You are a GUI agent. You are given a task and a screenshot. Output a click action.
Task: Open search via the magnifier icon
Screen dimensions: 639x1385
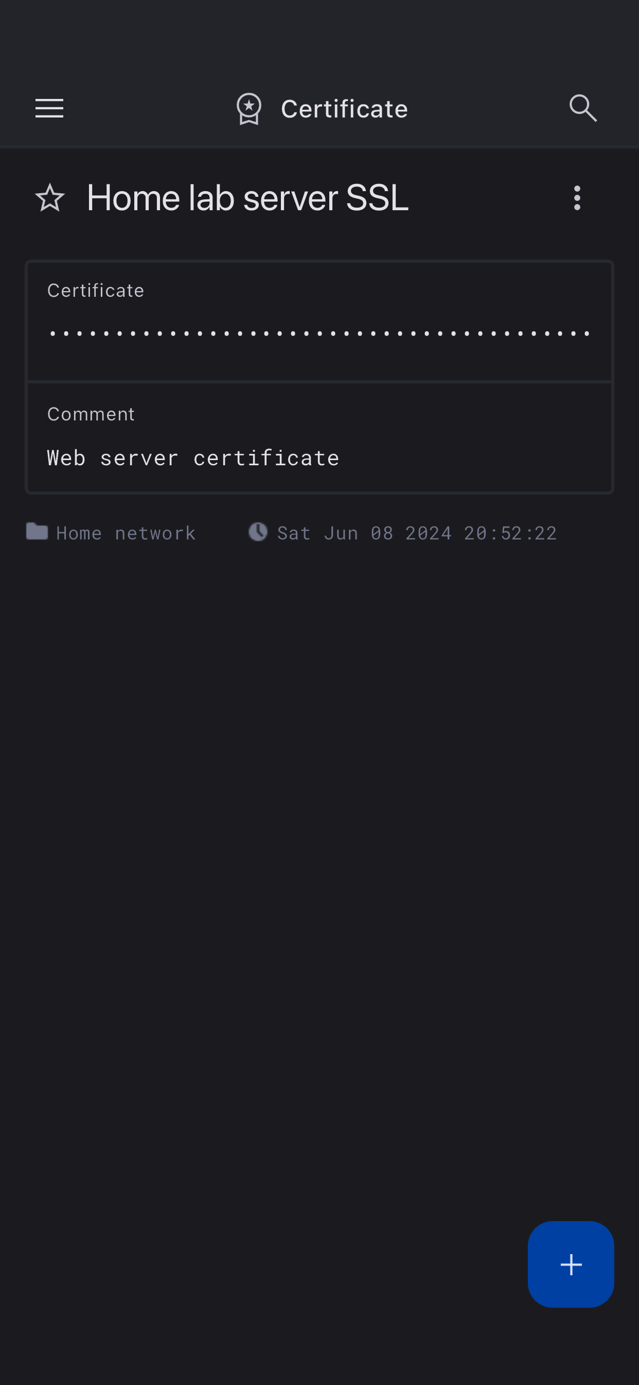582,109
